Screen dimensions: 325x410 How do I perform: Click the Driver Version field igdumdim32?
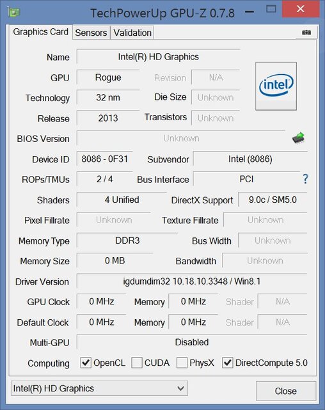pos(192,281)
